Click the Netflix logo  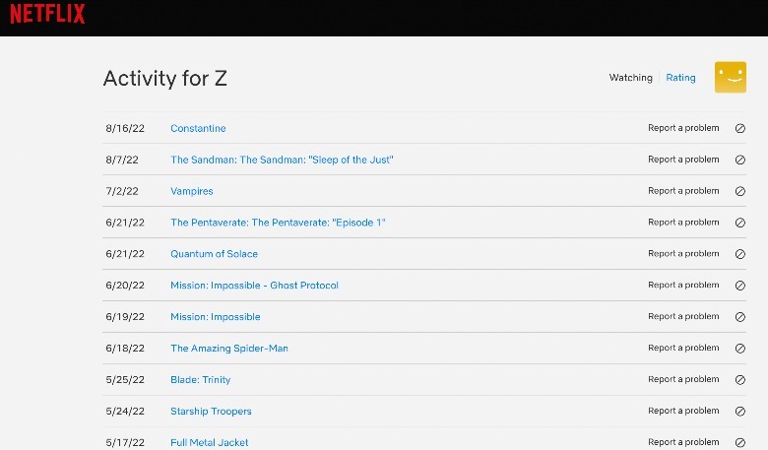pos(47,15)
